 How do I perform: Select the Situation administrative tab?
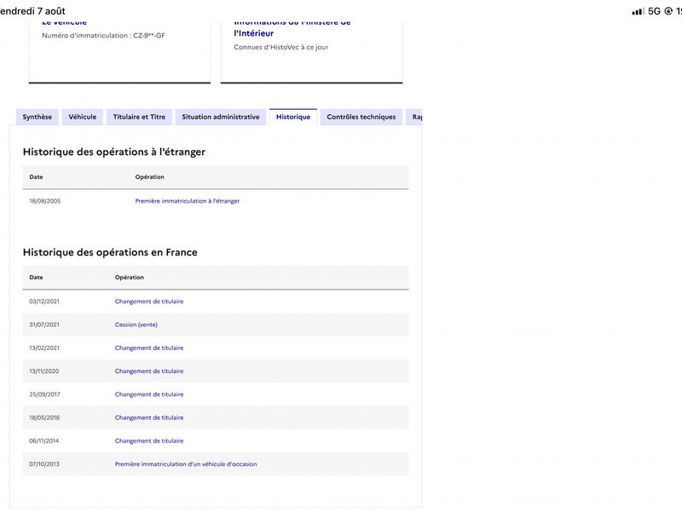[221, 117]
